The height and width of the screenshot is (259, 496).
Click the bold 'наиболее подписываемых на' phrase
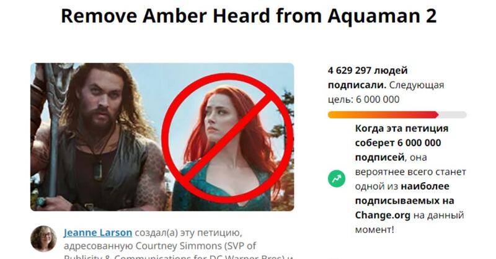[x=405, y=193]
